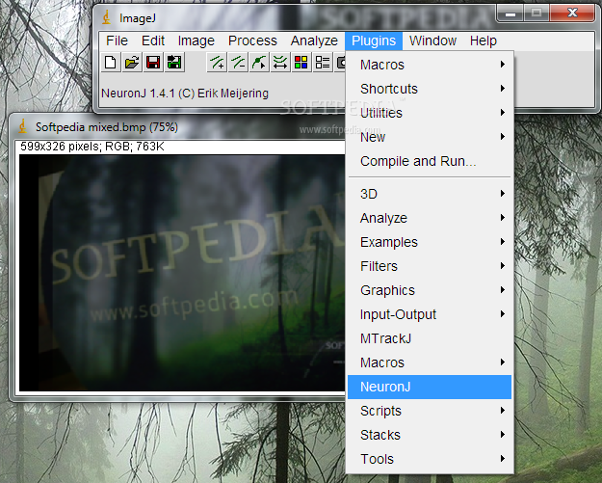Close the highlighted Plugins menu header

pyautogui.click(x=374, y=40)
